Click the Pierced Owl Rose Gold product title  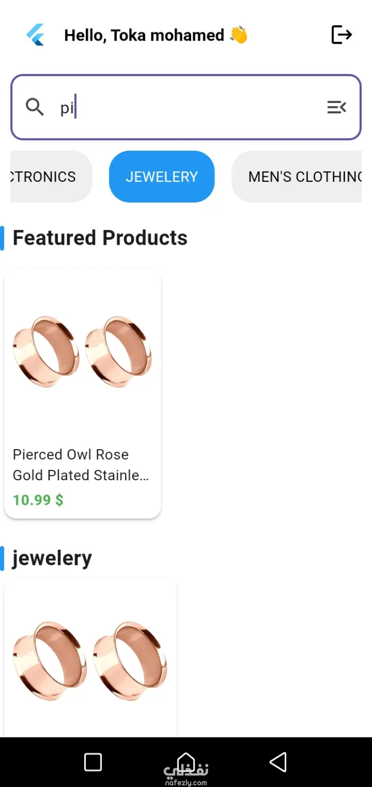[x=81, y=464]
